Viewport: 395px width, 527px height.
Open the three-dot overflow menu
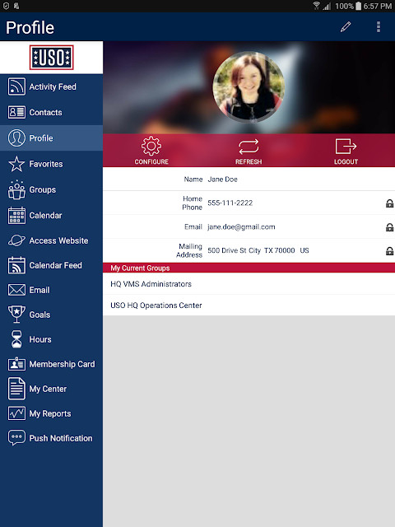point(379,27)
